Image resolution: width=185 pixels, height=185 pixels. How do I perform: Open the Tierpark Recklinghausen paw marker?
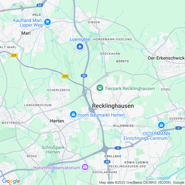coord(100,88)
